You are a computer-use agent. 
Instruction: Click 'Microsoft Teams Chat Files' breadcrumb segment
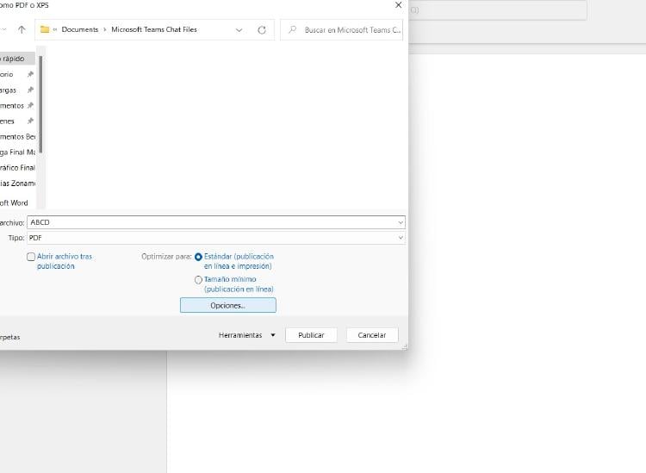(x=154, y=29)
